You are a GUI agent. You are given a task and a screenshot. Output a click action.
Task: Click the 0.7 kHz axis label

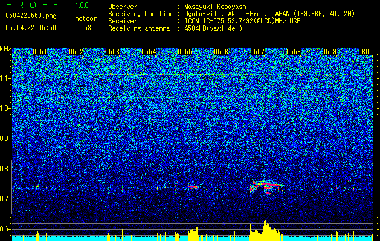tap(5, 199)
